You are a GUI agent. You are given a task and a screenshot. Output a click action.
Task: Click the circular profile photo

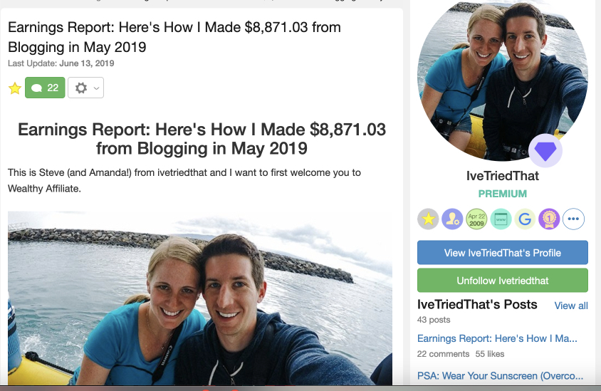pos(503,80)
